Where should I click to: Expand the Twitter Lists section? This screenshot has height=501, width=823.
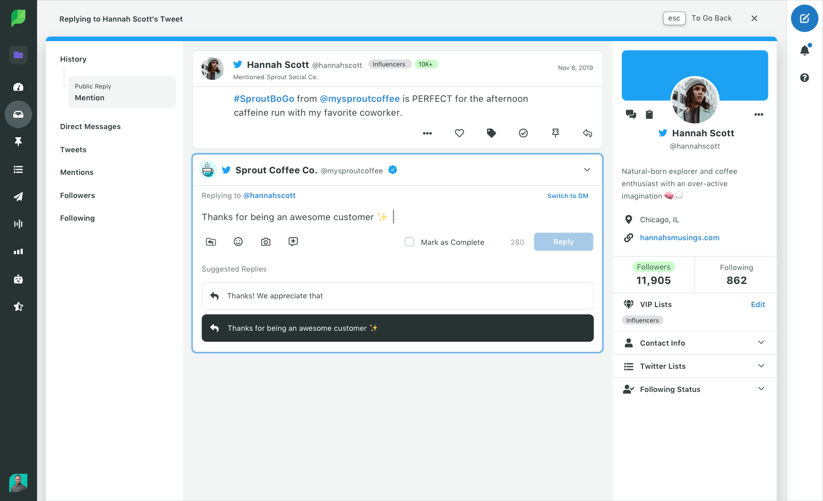tap(694, 366)
